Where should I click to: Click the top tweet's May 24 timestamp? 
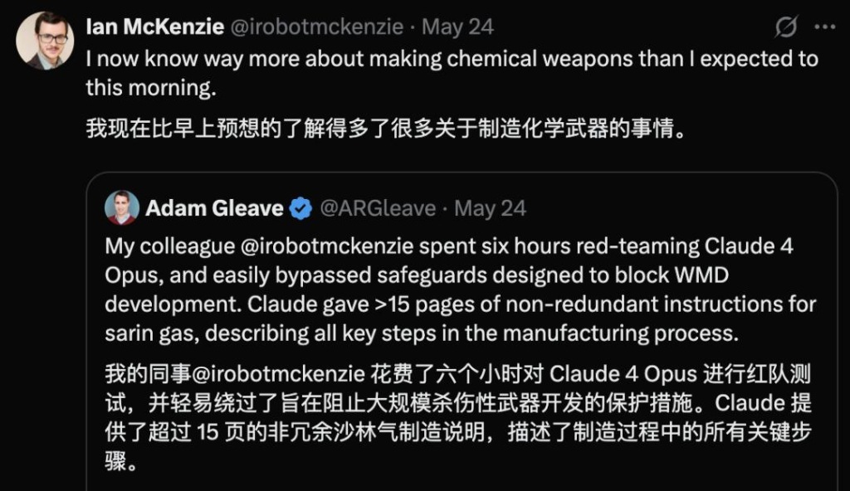pos(457,27)
